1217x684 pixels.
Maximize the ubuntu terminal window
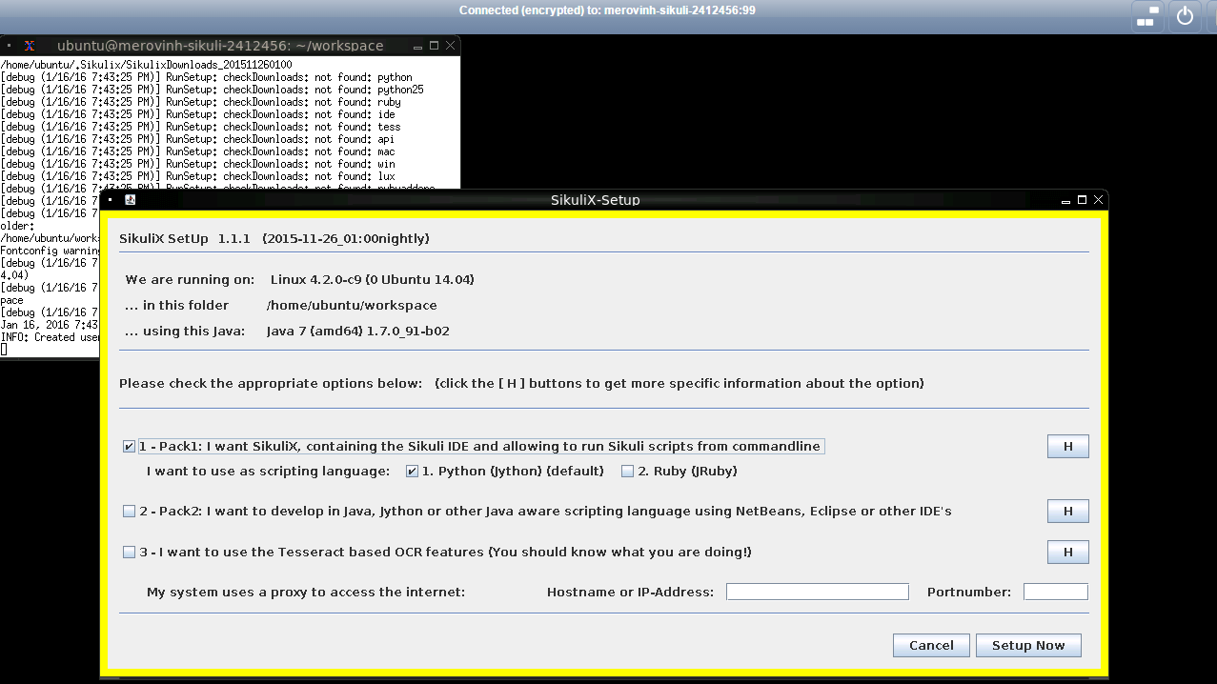(434, 45)
